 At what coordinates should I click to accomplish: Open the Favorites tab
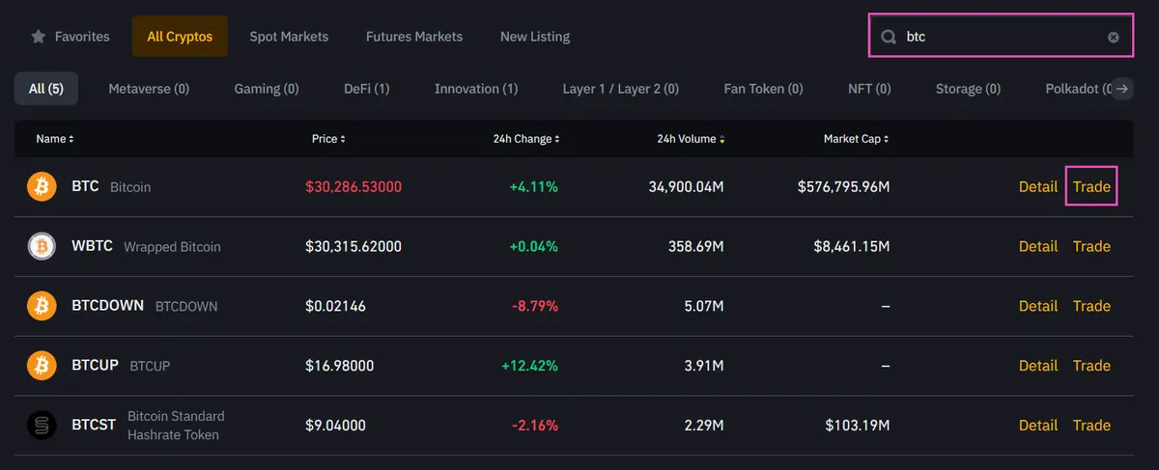coord(71,37)
